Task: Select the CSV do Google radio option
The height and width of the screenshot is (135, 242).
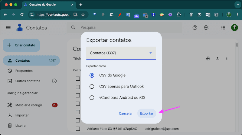Action: click(92, 75)
